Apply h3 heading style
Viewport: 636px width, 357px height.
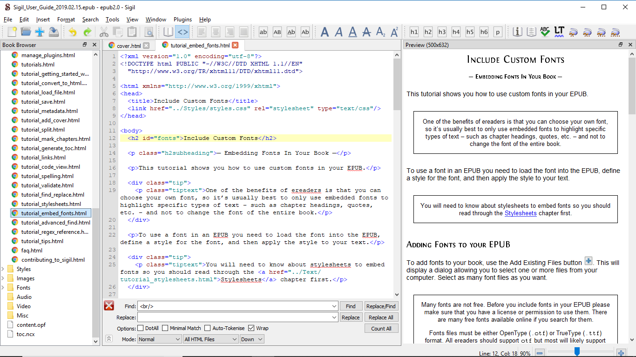pyautogui.click(x=442, y=32)
